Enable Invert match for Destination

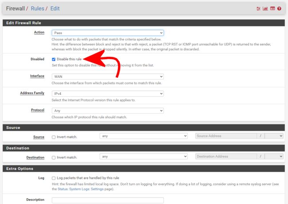click(x=54, y=157)
